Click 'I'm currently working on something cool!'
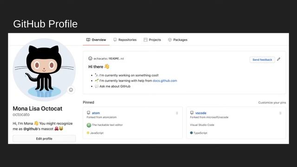297x167 pixels. pos(129,75)
